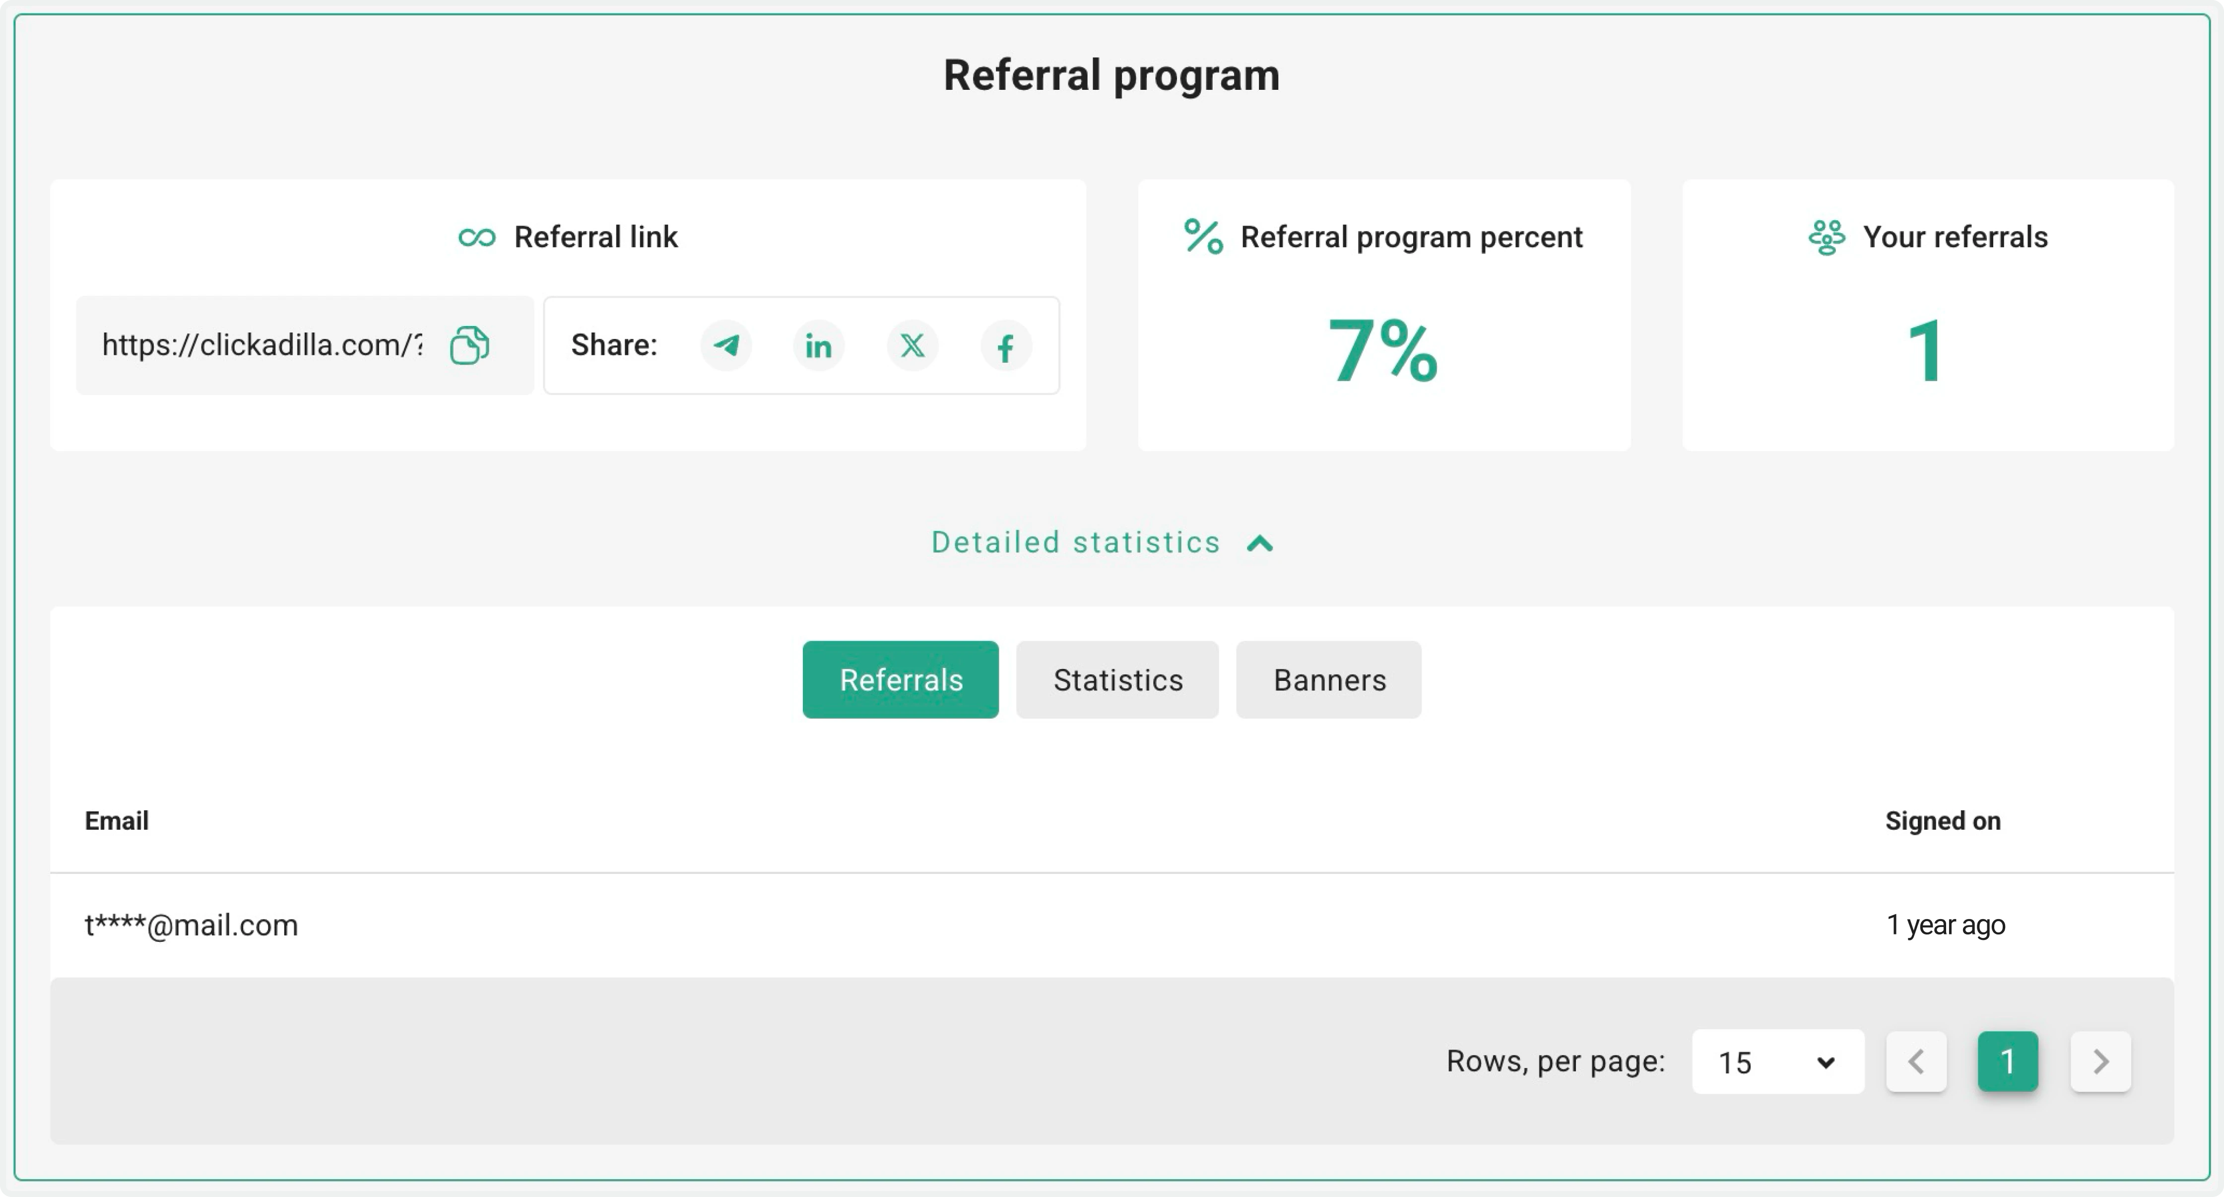Share referral link on Facebook
Screen dimensions: 2224x1197
click(x=1006, y=345)
